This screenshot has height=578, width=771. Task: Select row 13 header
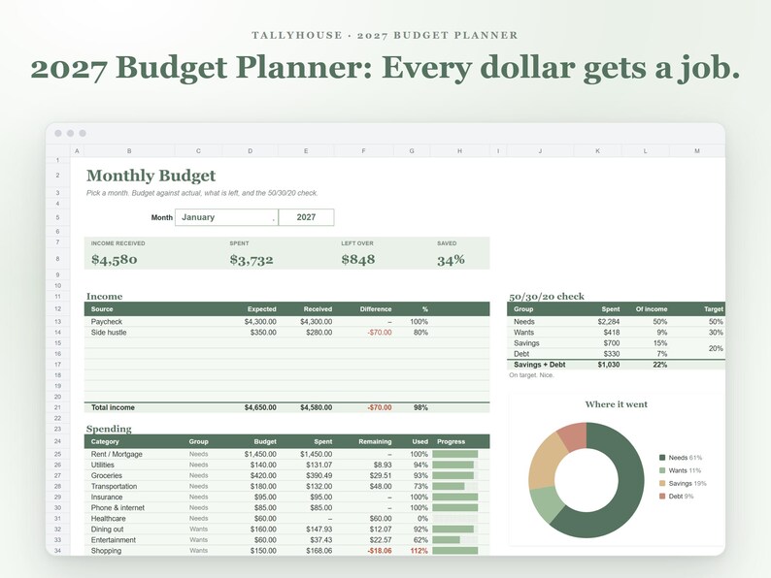tap(57, 322)
